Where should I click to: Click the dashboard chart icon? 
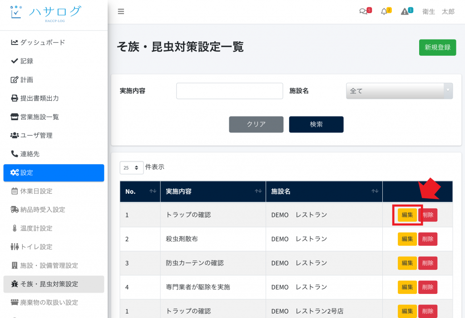pyautogui.click(x=15, y=42)
